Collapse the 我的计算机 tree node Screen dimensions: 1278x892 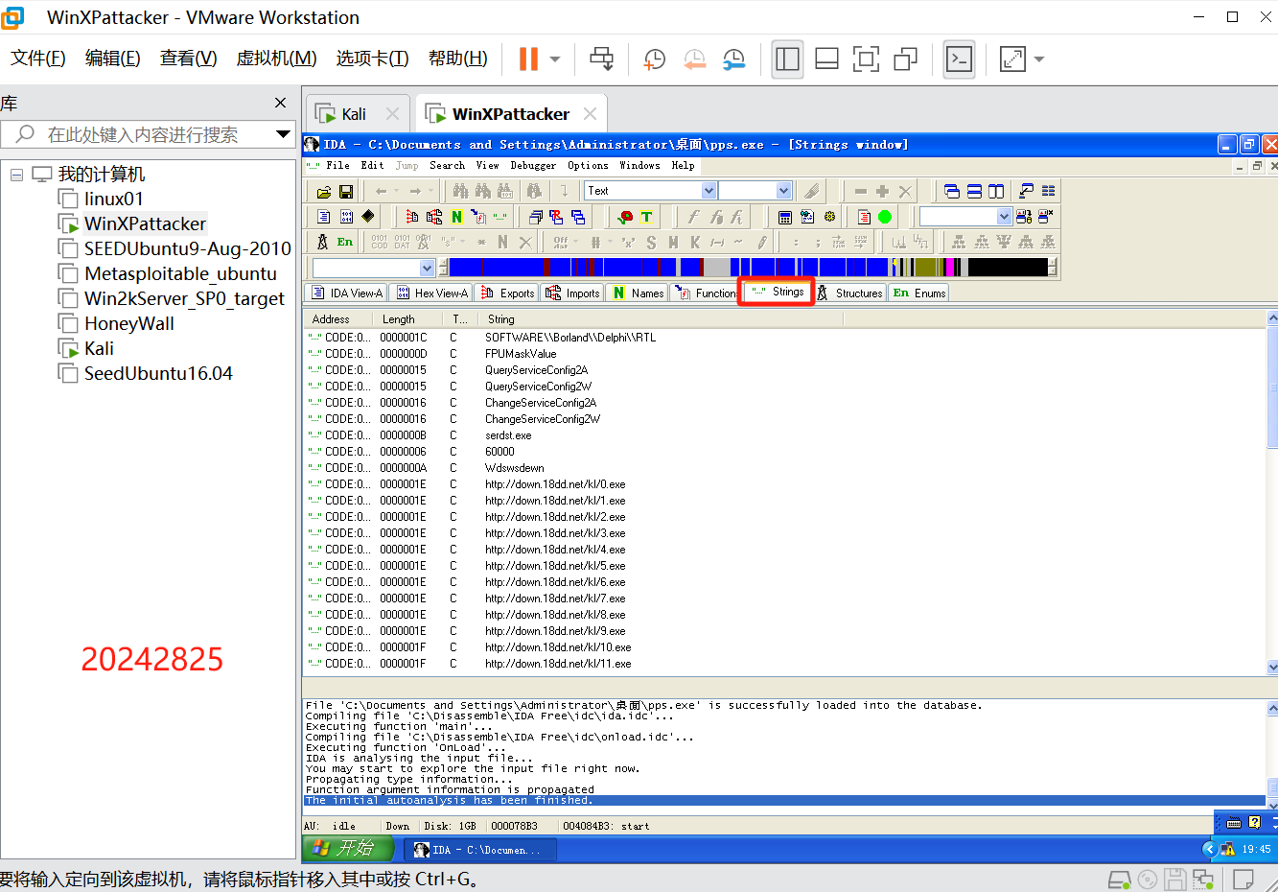coord(16,175)
